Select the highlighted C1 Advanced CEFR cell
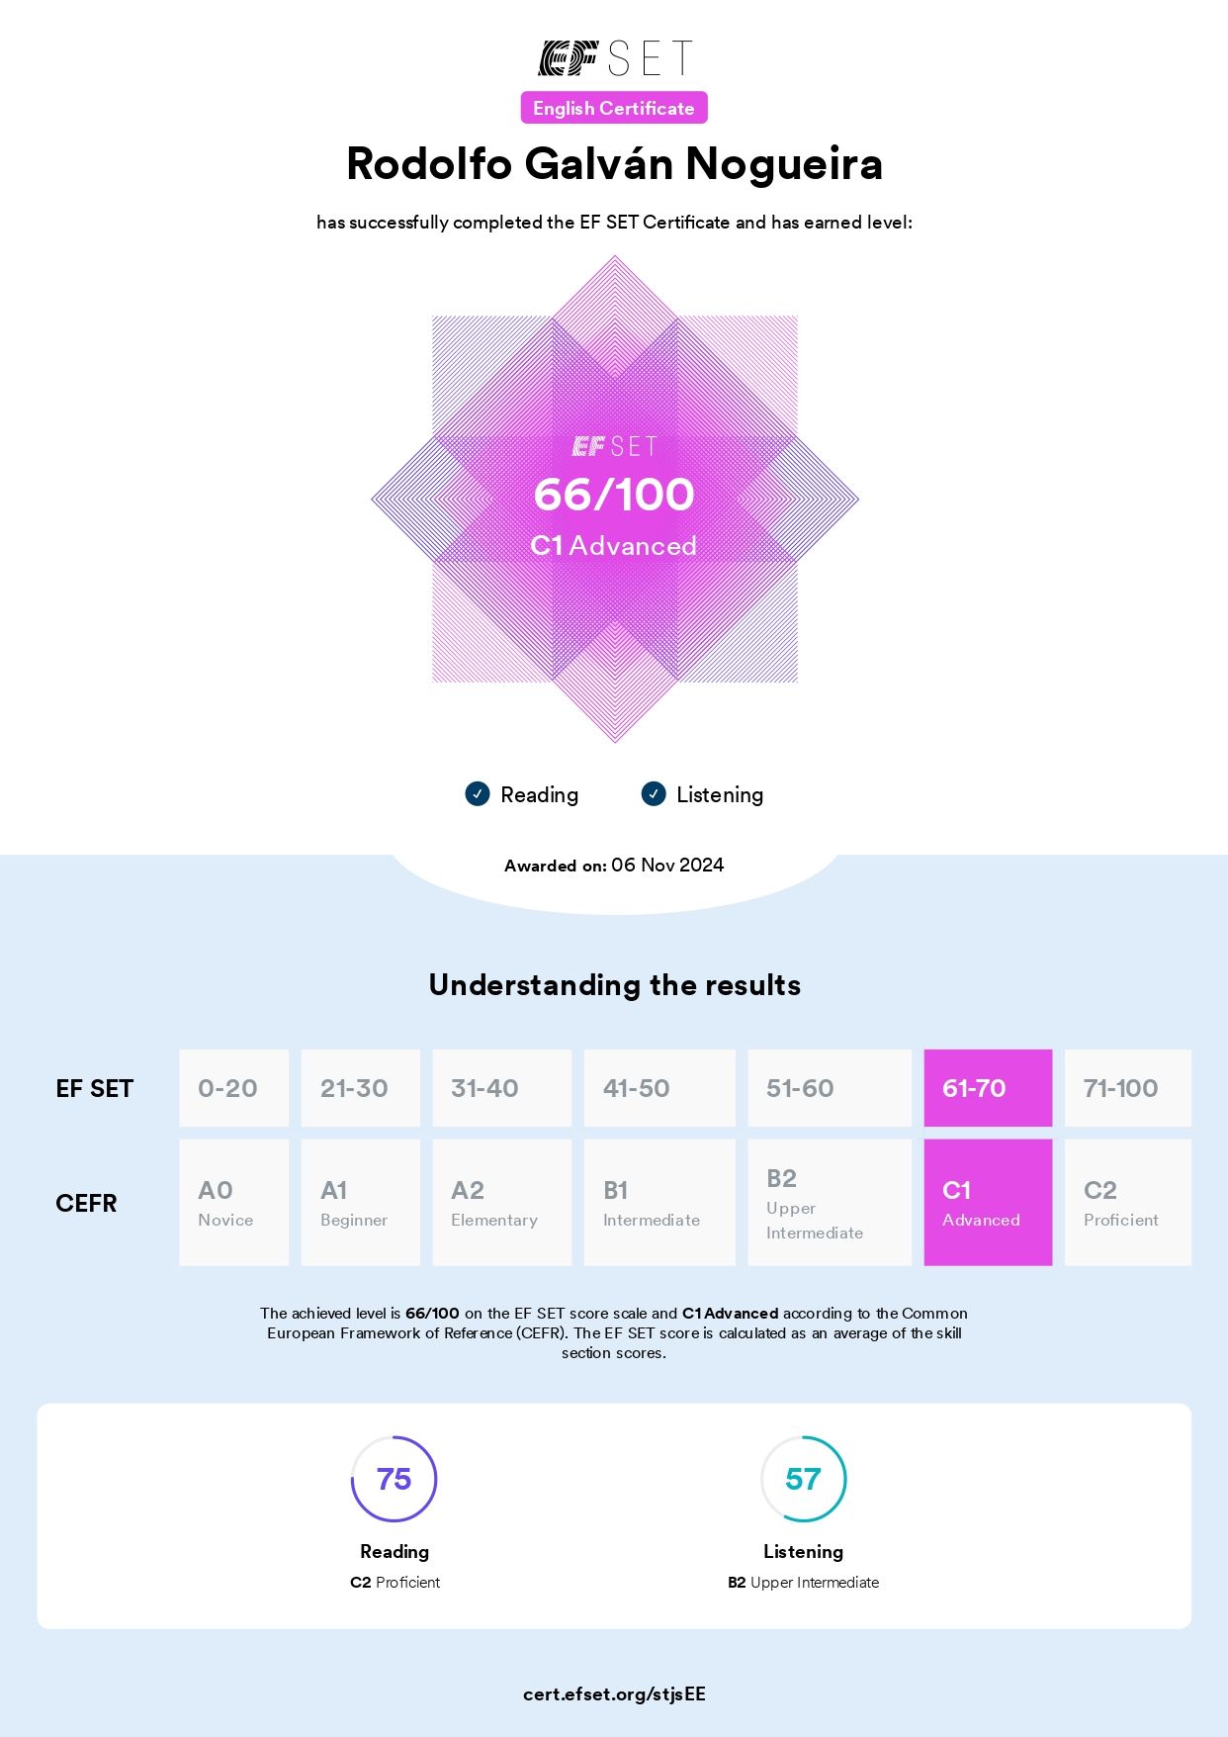The image size is (1228, 1737). (x=988, y=1203)
